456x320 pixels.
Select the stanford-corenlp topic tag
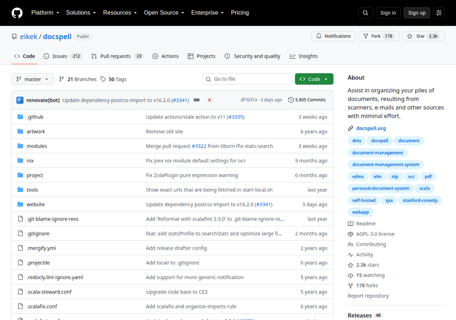coord(420,200)
